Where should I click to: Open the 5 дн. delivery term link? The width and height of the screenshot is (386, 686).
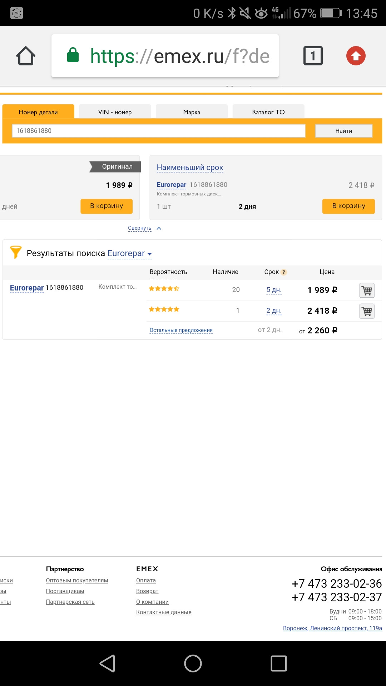pos(274,290)
